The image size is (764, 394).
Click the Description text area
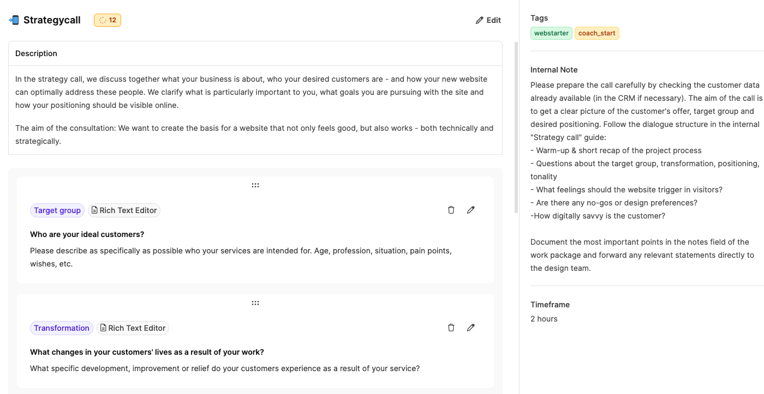click(x=255, y=110)
